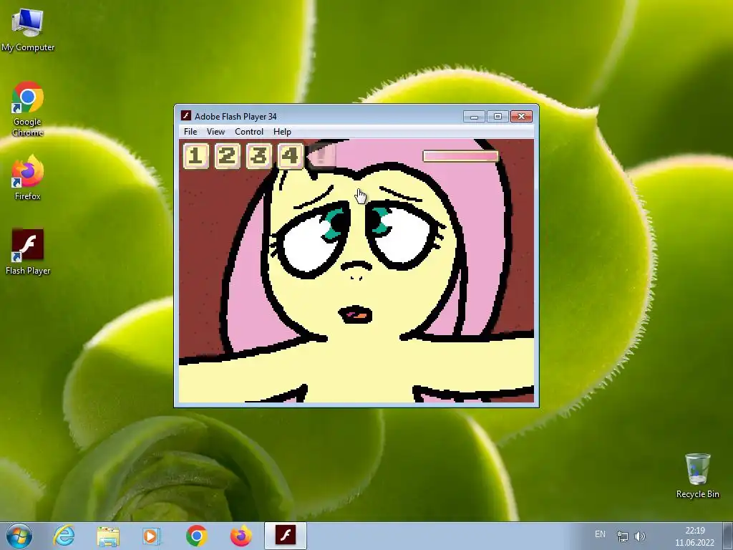Open the File menu in Flash Player
This screenshot has width=733, height=550.
point(190,132)
